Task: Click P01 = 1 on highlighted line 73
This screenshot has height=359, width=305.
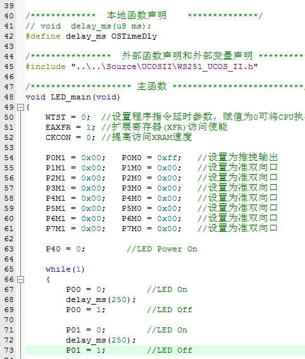Action: coord(86,350)
